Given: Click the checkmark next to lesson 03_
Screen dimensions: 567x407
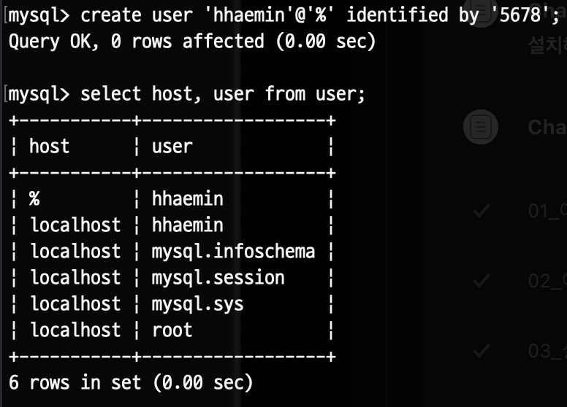Looking at the screenshot, I should (x=482, y=350).
